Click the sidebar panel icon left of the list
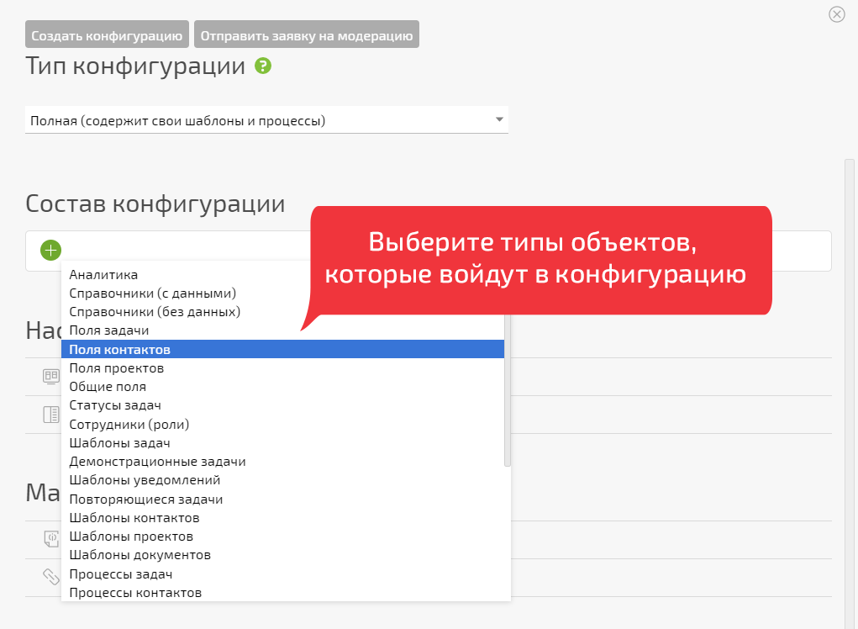 click(x=51, y=415)
